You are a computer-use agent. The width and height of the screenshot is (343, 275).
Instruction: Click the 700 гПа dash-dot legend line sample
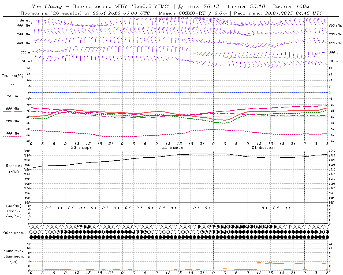point(12,124)
